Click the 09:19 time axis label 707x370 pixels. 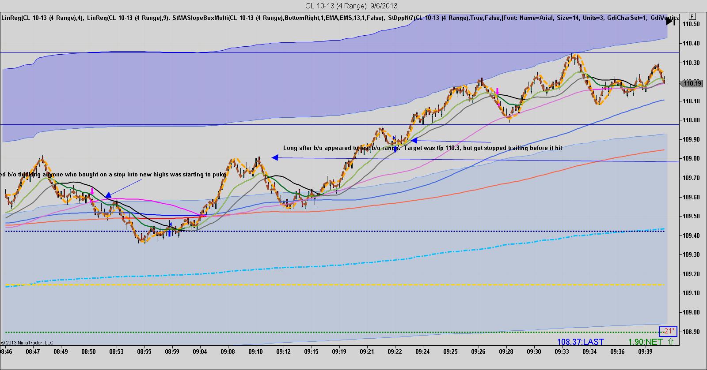(339, 352)
